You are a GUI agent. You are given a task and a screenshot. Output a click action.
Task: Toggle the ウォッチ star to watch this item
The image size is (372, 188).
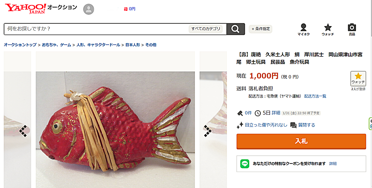click(358, 79)
